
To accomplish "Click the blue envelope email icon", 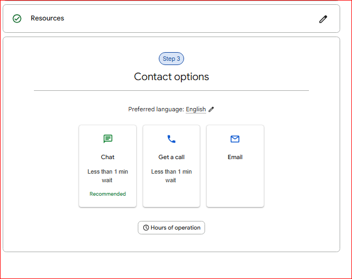I will click(235, 139).
